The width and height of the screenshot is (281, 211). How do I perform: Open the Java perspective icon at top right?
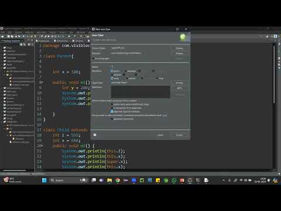click(275, 36)
